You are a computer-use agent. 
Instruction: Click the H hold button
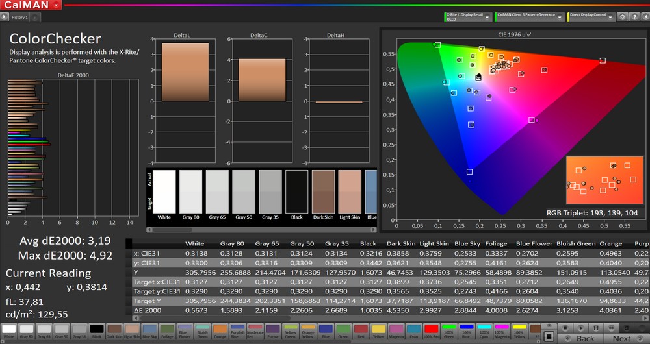coord(595,328)
